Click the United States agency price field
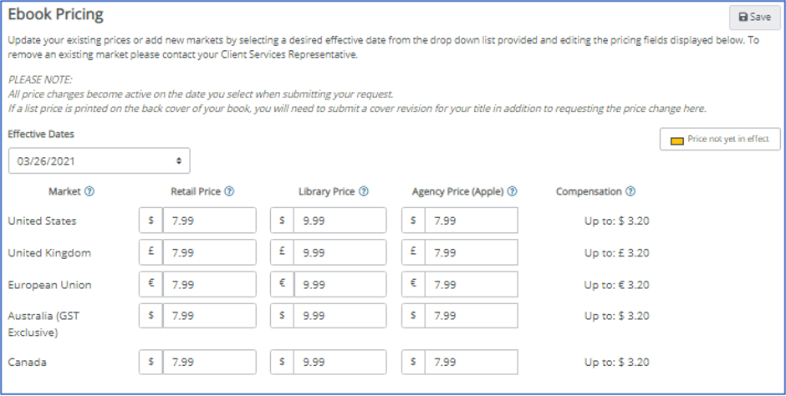 (x=472, y=221)
